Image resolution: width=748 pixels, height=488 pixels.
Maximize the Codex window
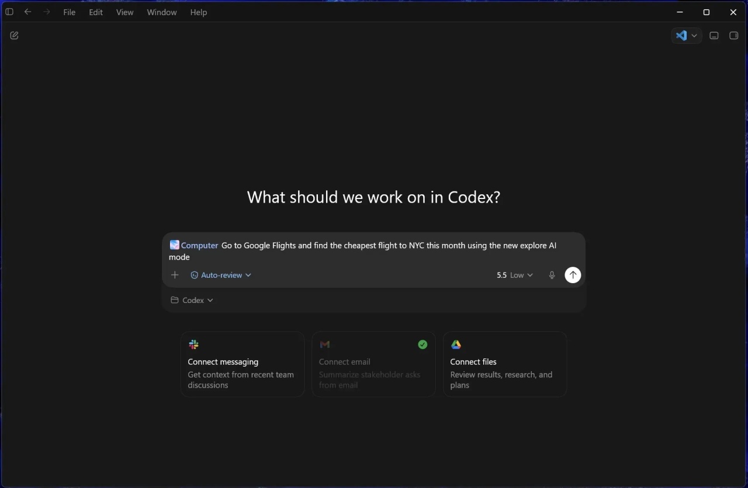[707, 12]
